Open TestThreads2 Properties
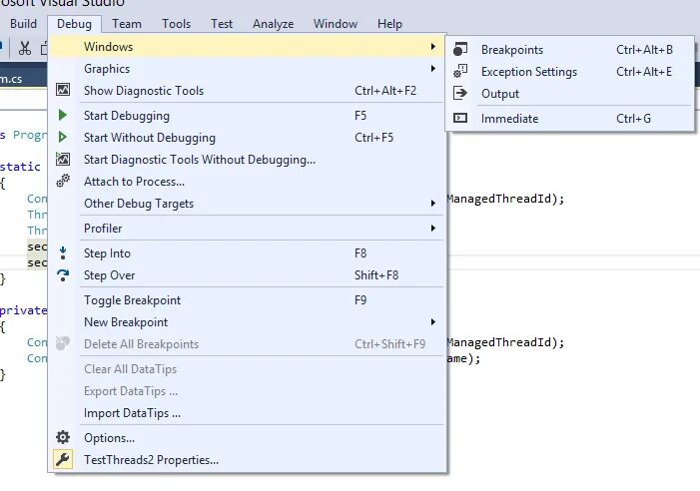 click(x=247, y=459)
